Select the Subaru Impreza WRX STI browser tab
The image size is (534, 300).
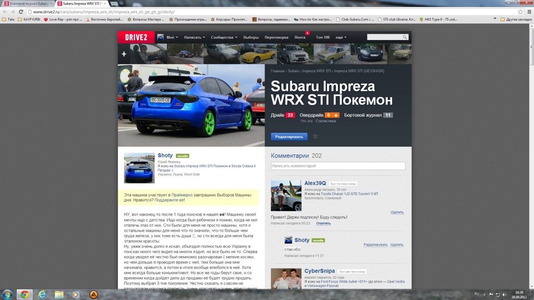coord(82,3)
